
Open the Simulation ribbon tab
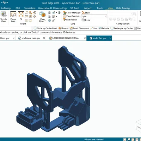[30, 8]
